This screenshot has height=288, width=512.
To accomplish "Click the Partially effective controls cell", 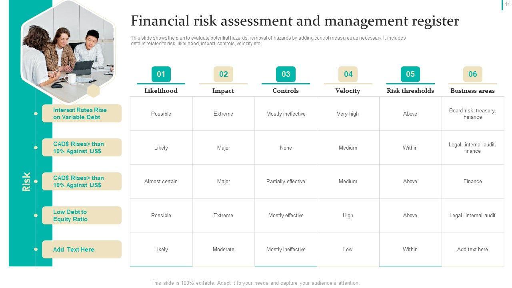I will 286,182.
